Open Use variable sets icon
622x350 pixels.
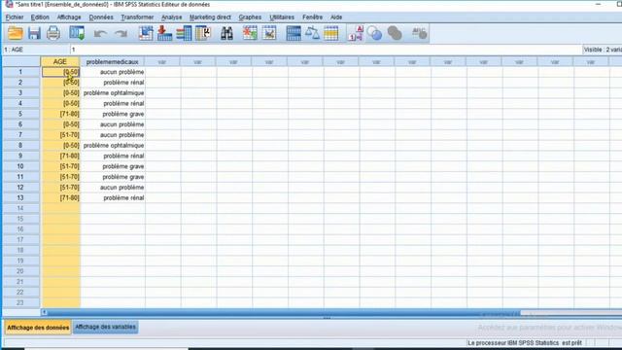click(x=374, y=33)
